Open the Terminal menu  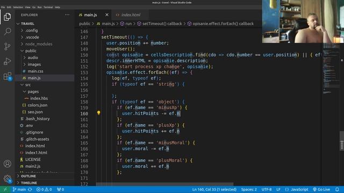48,7
